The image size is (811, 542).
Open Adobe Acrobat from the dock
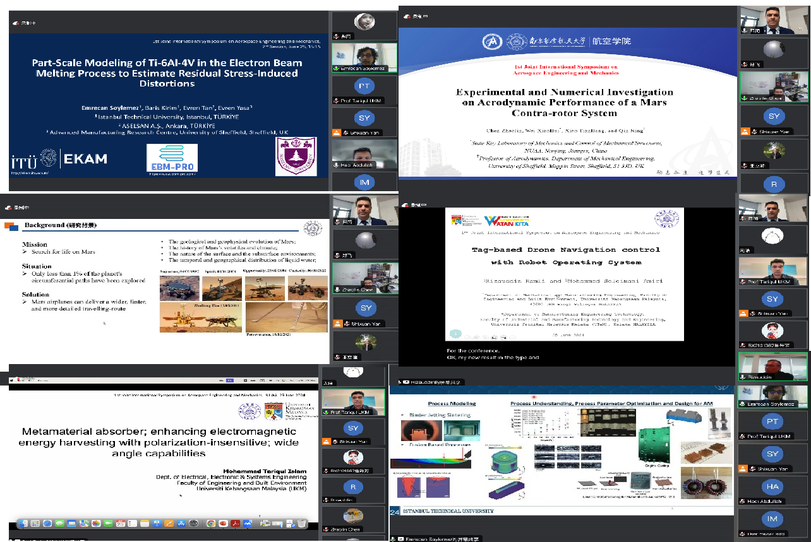coord(236,523)
